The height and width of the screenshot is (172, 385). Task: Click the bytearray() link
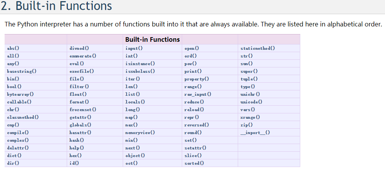(20, 94)
